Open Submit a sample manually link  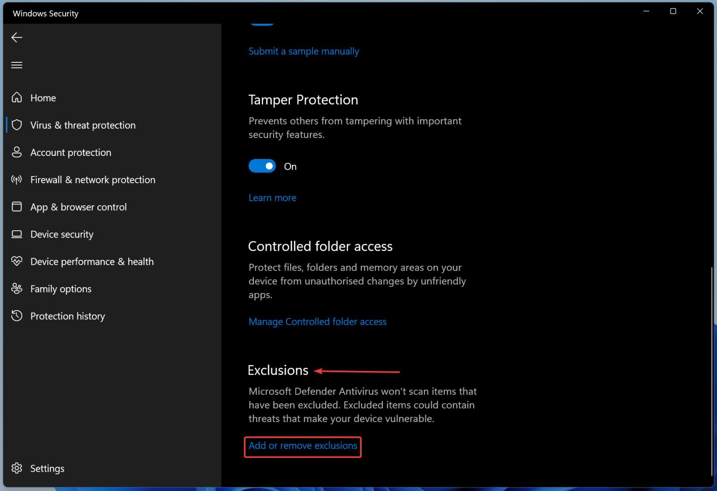point(303,51)
